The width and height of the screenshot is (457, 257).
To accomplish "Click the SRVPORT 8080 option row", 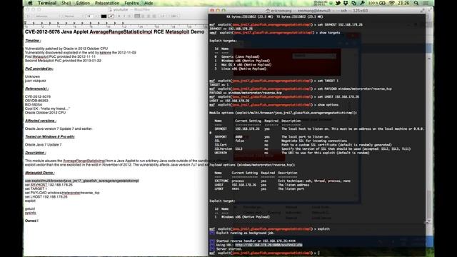I will [272, 137].
